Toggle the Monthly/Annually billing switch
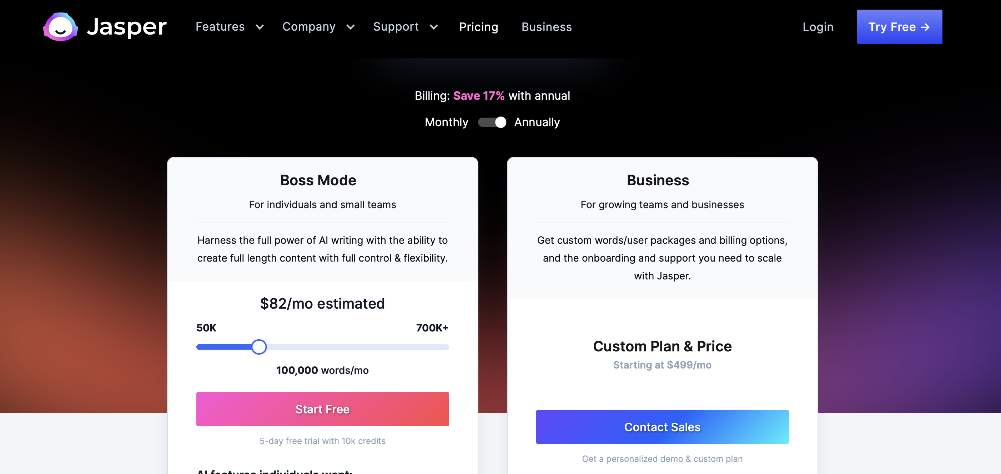This screenshot has height=474, width=1001. point(492,122)
